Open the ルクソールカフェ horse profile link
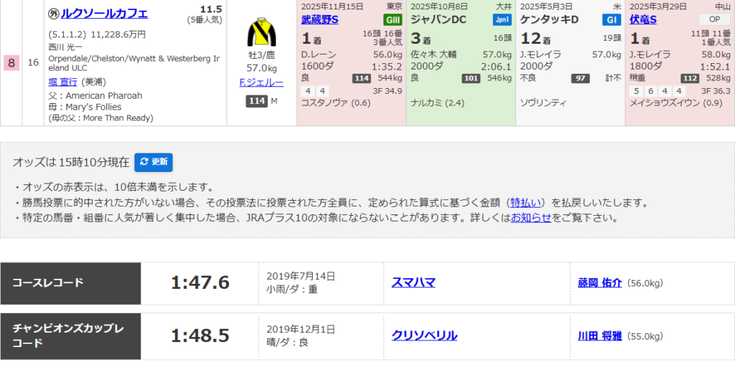The width and height of the screenshot is (735, 367). pyautogui.click(x=104, y=13)
